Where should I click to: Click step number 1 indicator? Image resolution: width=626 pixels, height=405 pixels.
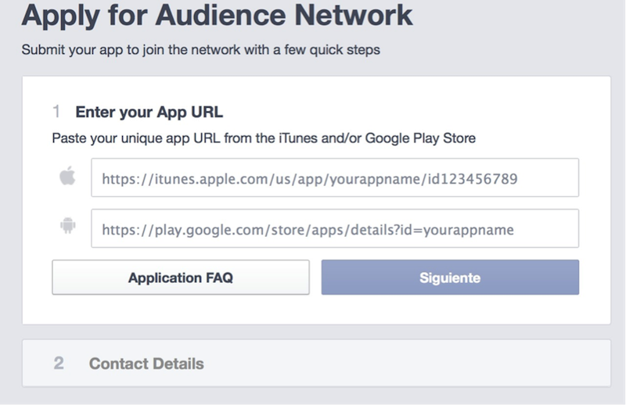pyautogui.click(x=56, y=112)
